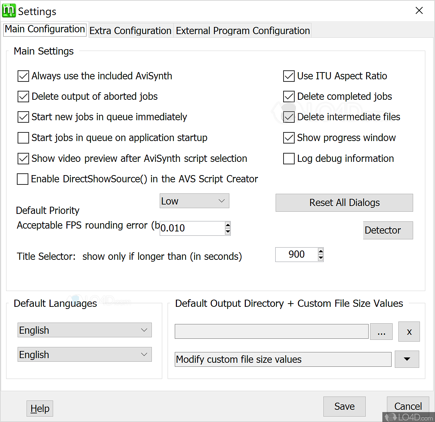Click the browse (...) button for output directory
This screenshot has height=422, width=435.
(x=381, y=332)
